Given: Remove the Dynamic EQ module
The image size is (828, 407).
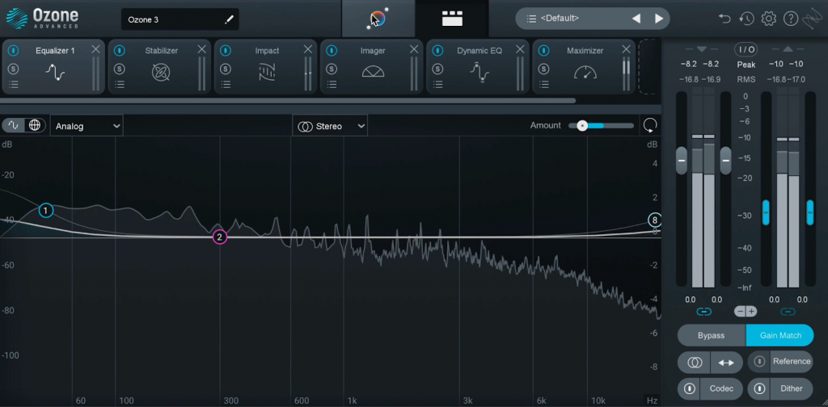Looking at the screenshot, I should [520, 49].
